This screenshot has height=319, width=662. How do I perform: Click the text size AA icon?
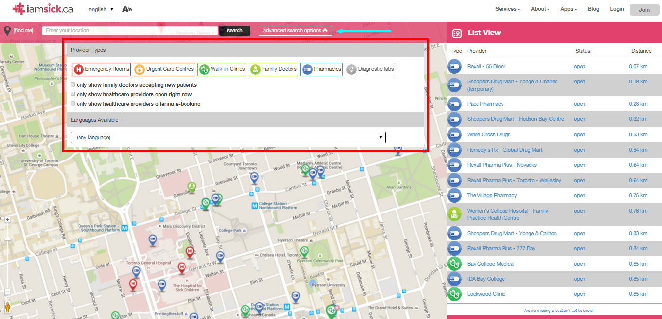pos(127,9)
